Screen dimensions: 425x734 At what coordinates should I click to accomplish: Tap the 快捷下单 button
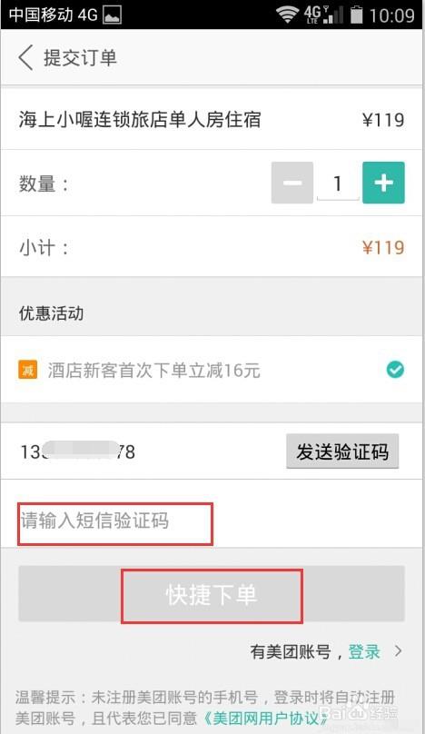212,594
